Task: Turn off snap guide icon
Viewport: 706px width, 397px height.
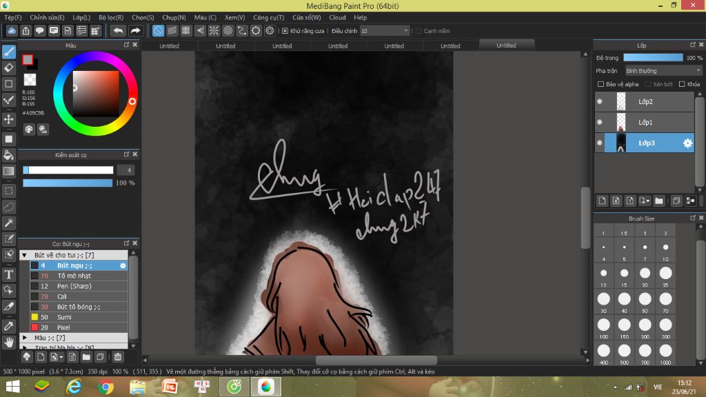Action: [x=158, y=30]
